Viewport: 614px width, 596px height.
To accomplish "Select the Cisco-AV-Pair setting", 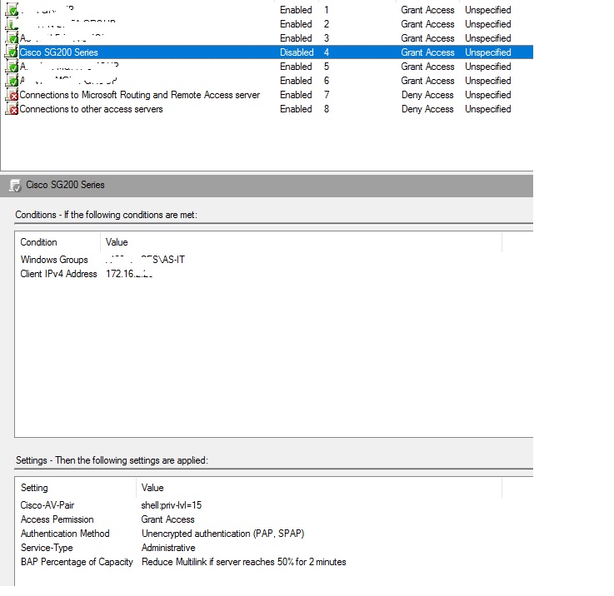I will 47,505.
